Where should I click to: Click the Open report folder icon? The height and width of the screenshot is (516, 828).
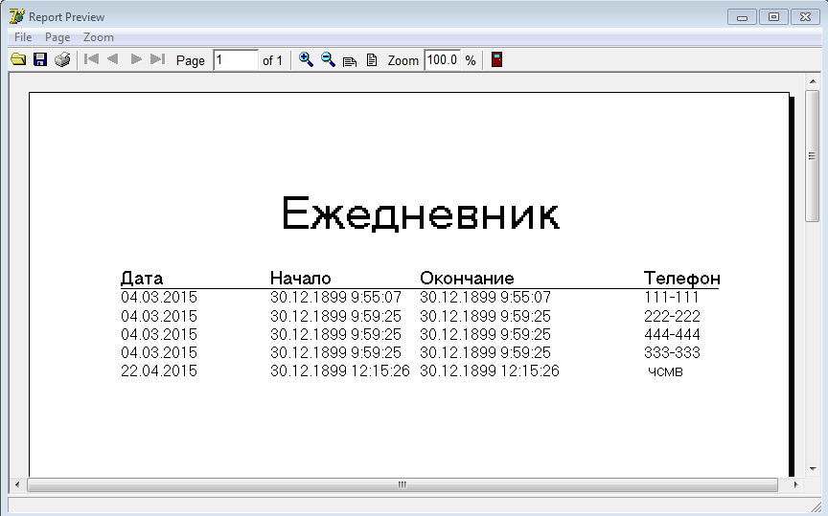(18, 59)
